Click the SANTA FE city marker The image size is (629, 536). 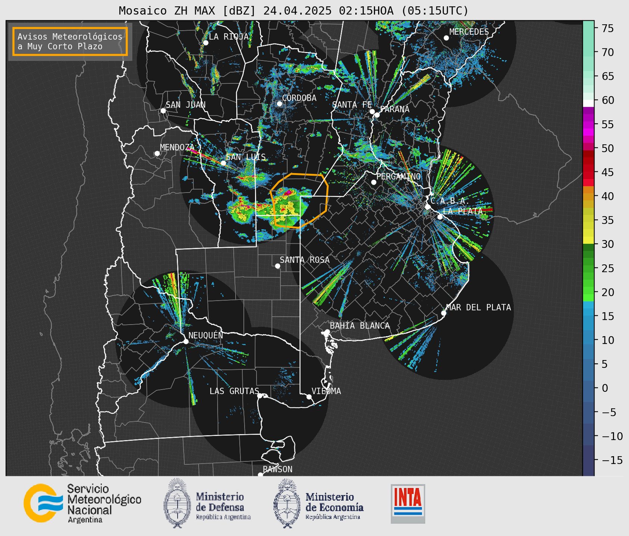pos(372,111)
